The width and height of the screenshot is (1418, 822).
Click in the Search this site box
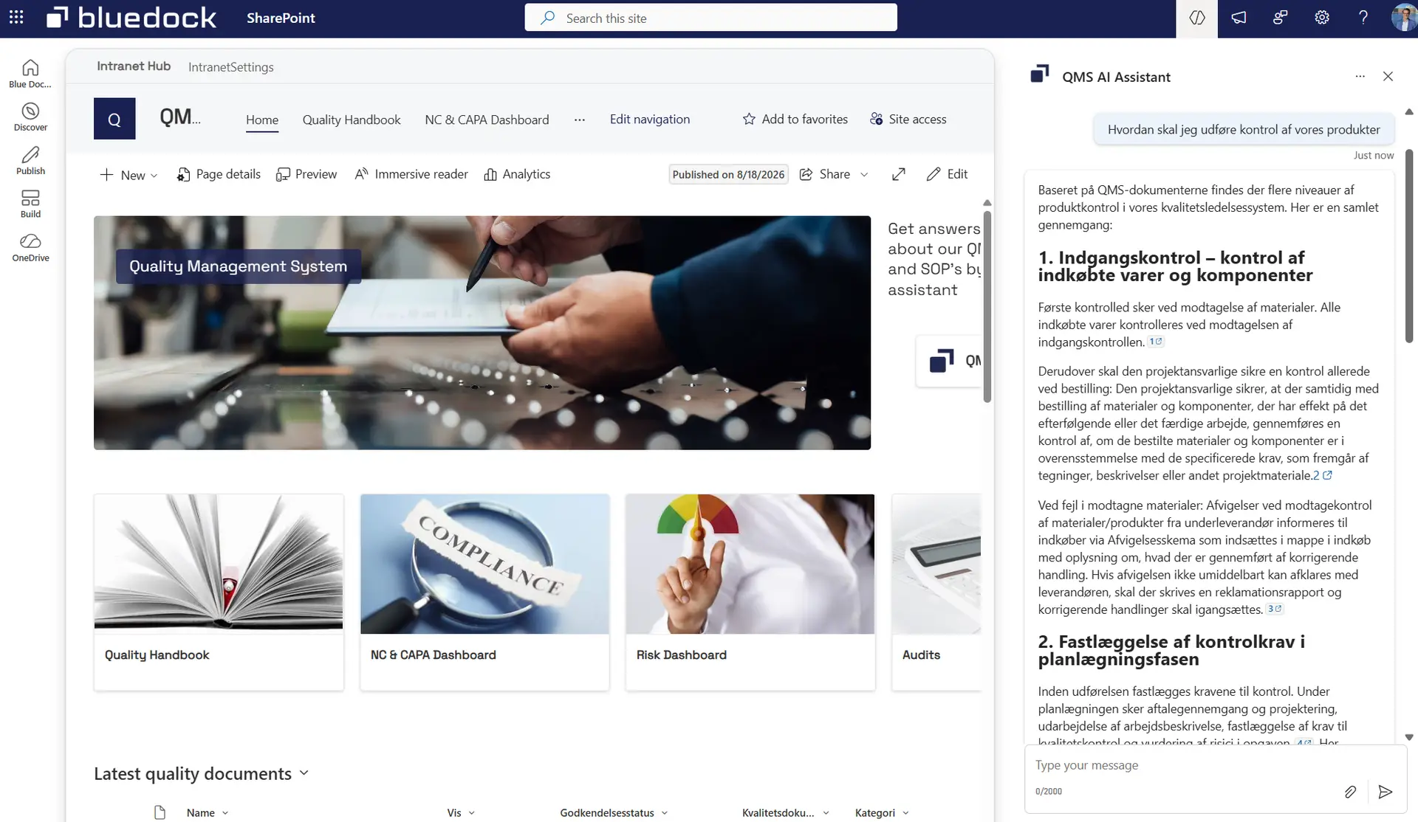710,18
